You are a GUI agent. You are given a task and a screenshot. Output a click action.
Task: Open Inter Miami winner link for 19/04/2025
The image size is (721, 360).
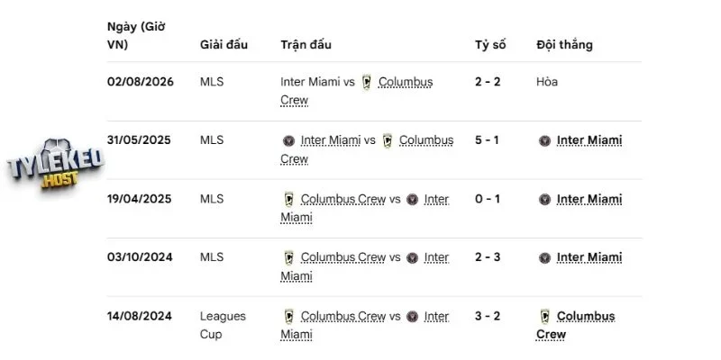pyautogui.click(x=589, y=199)
